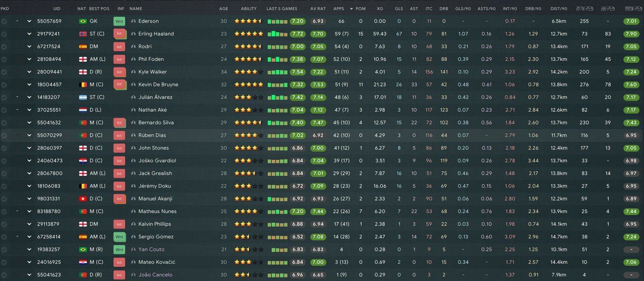
Task: Click Kevin De Bruyne's star ability rating
Action: [249, 84]
